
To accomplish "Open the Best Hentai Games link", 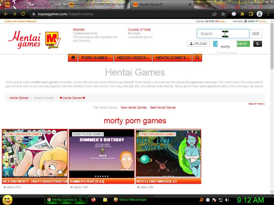I will [163, 108].
